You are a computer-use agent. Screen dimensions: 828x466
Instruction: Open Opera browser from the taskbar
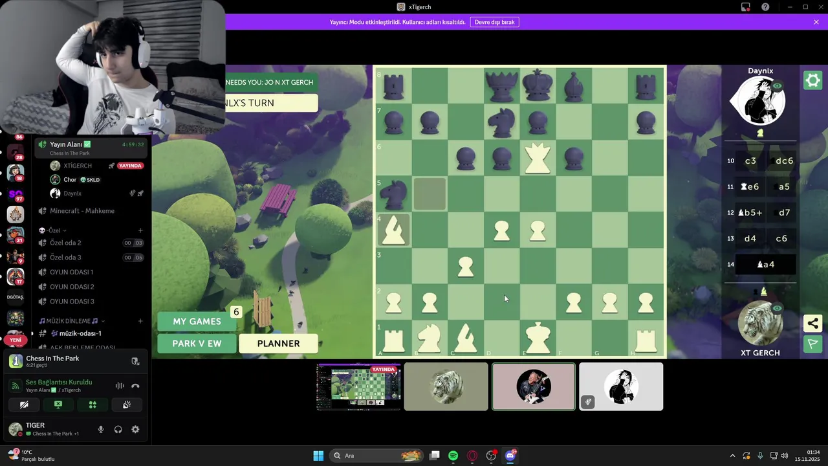tap(472, 456)
